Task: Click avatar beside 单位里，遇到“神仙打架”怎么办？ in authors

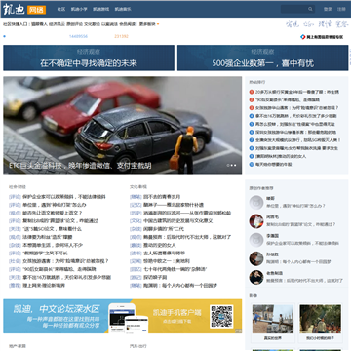Action: (256, 203)
